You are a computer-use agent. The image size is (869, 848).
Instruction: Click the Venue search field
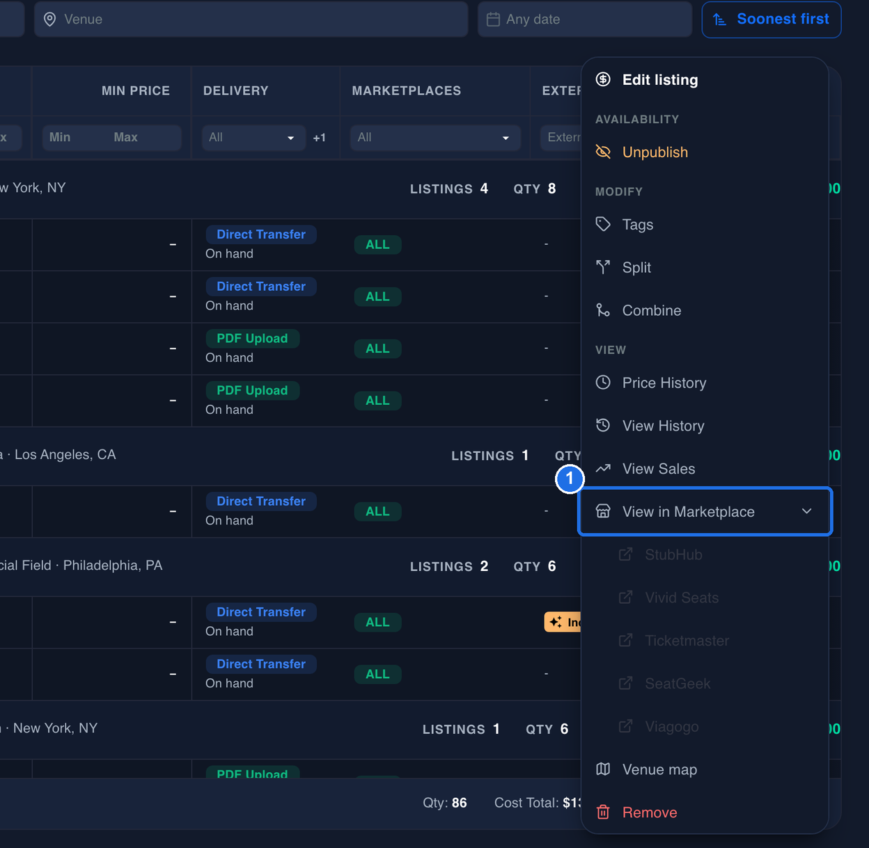point(251,19)
